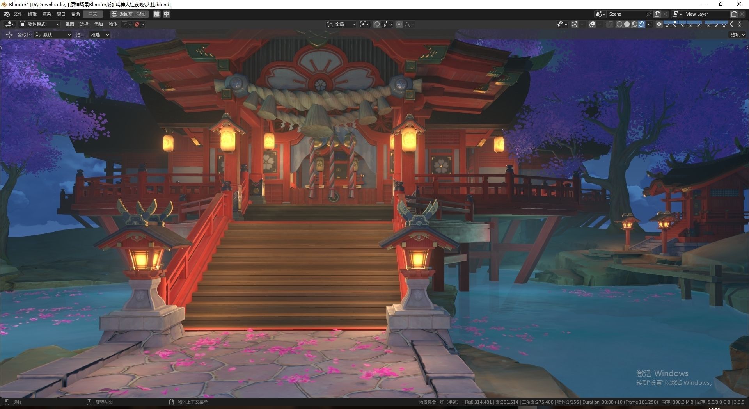Switch to solid shading
Image resolution: width=749 pixels, height=409 pixels.
click(627, 24)
